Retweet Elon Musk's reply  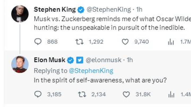[82, 94]
